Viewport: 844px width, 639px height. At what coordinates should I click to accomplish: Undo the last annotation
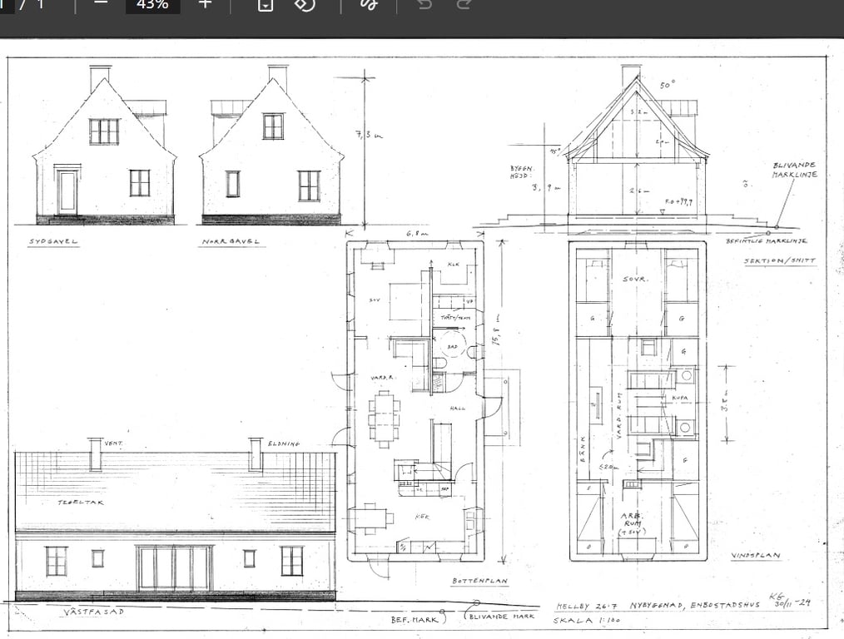425,4
